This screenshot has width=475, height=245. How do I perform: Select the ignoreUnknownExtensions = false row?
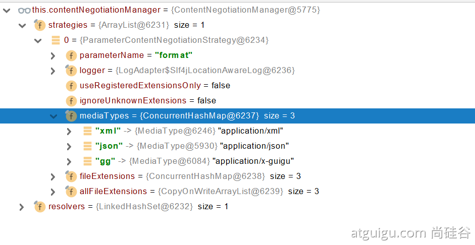pyautogui.click(x=147, y=100)
